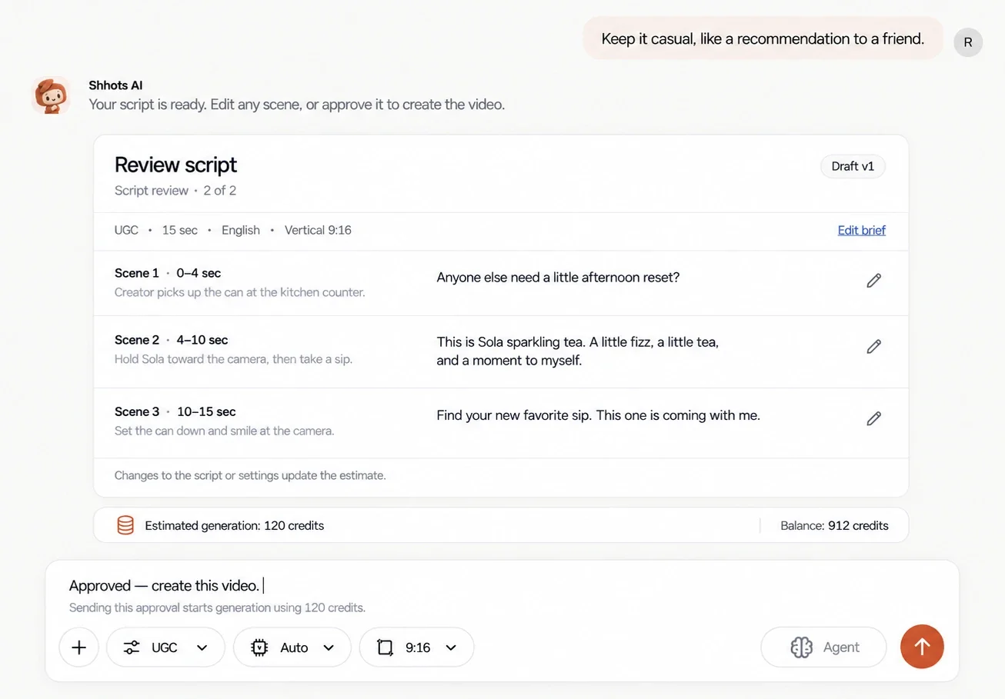The image size is (1005, 699).
Task: Click the Review script heading
Action: click(x=175, y=165)
